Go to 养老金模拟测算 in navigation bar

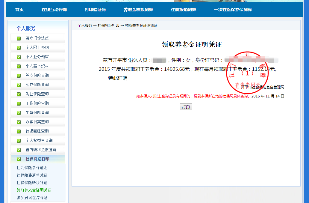[x=138, y=10]
